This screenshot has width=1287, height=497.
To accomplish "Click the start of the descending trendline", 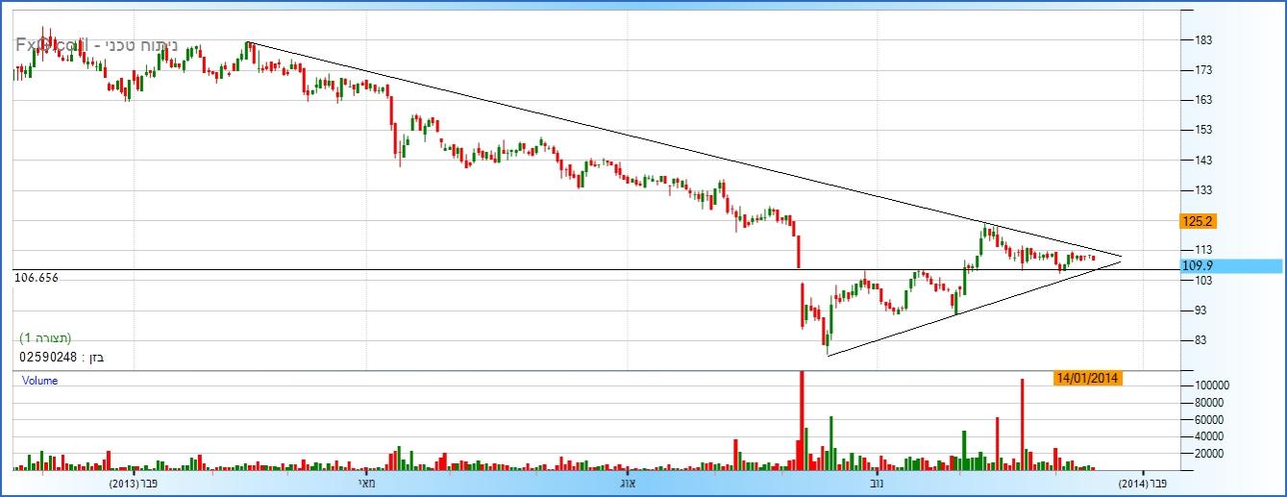I will coord(248,42).
